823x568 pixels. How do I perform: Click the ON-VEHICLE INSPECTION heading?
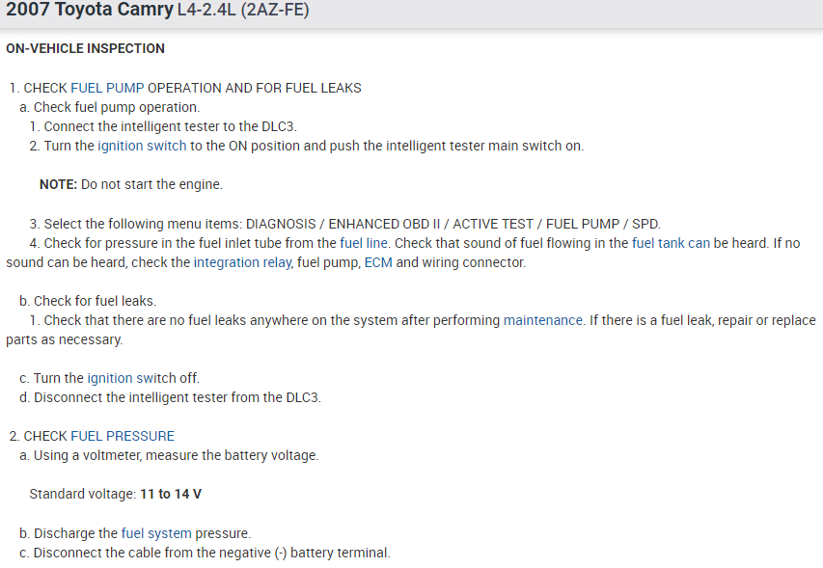pyautogui.click(x=85, y=48)
